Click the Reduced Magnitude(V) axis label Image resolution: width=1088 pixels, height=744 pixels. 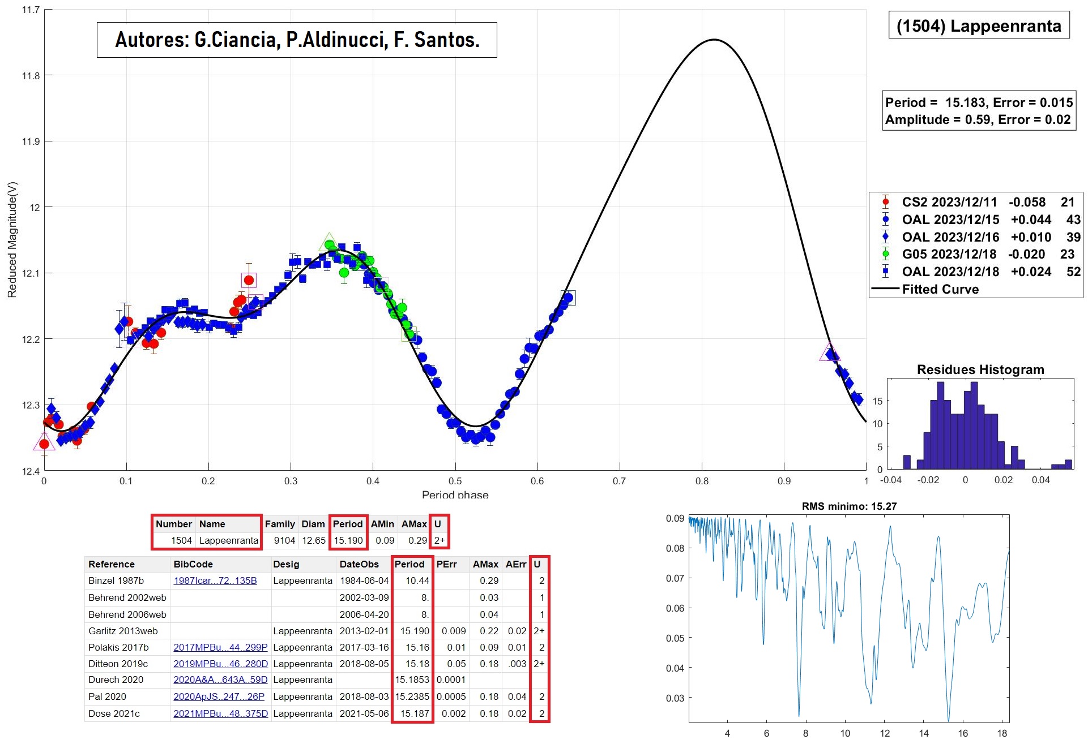point(12,239)
